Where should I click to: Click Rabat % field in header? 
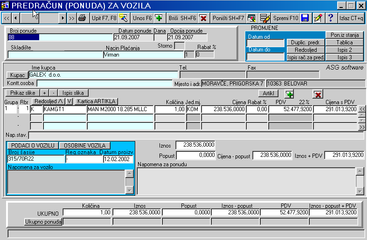(x=205, y=55)
